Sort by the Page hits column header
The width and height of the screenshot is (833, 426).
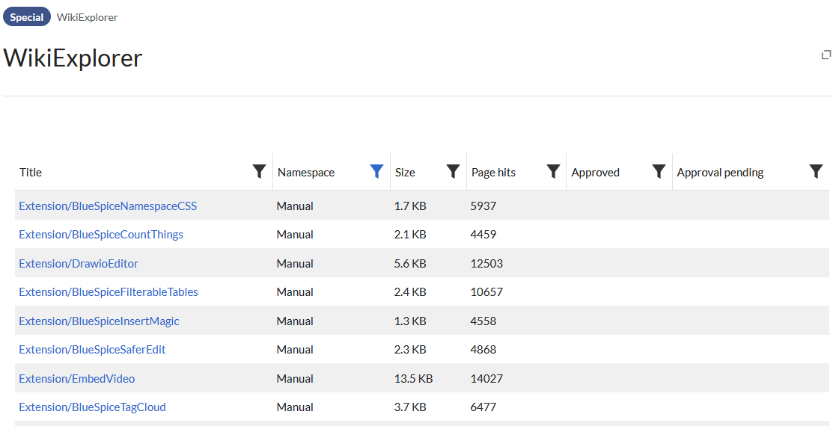(493, 173)
